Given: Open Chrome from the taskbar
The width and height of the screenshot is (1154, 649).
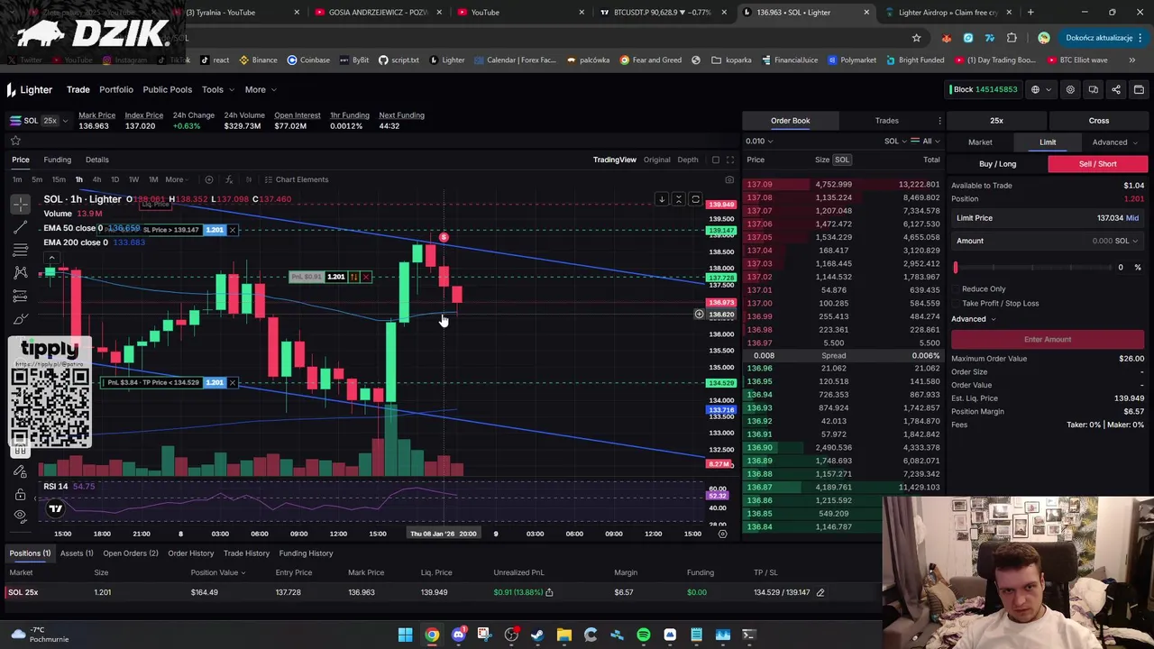Looking at the screenshot, I should (432, 635).
